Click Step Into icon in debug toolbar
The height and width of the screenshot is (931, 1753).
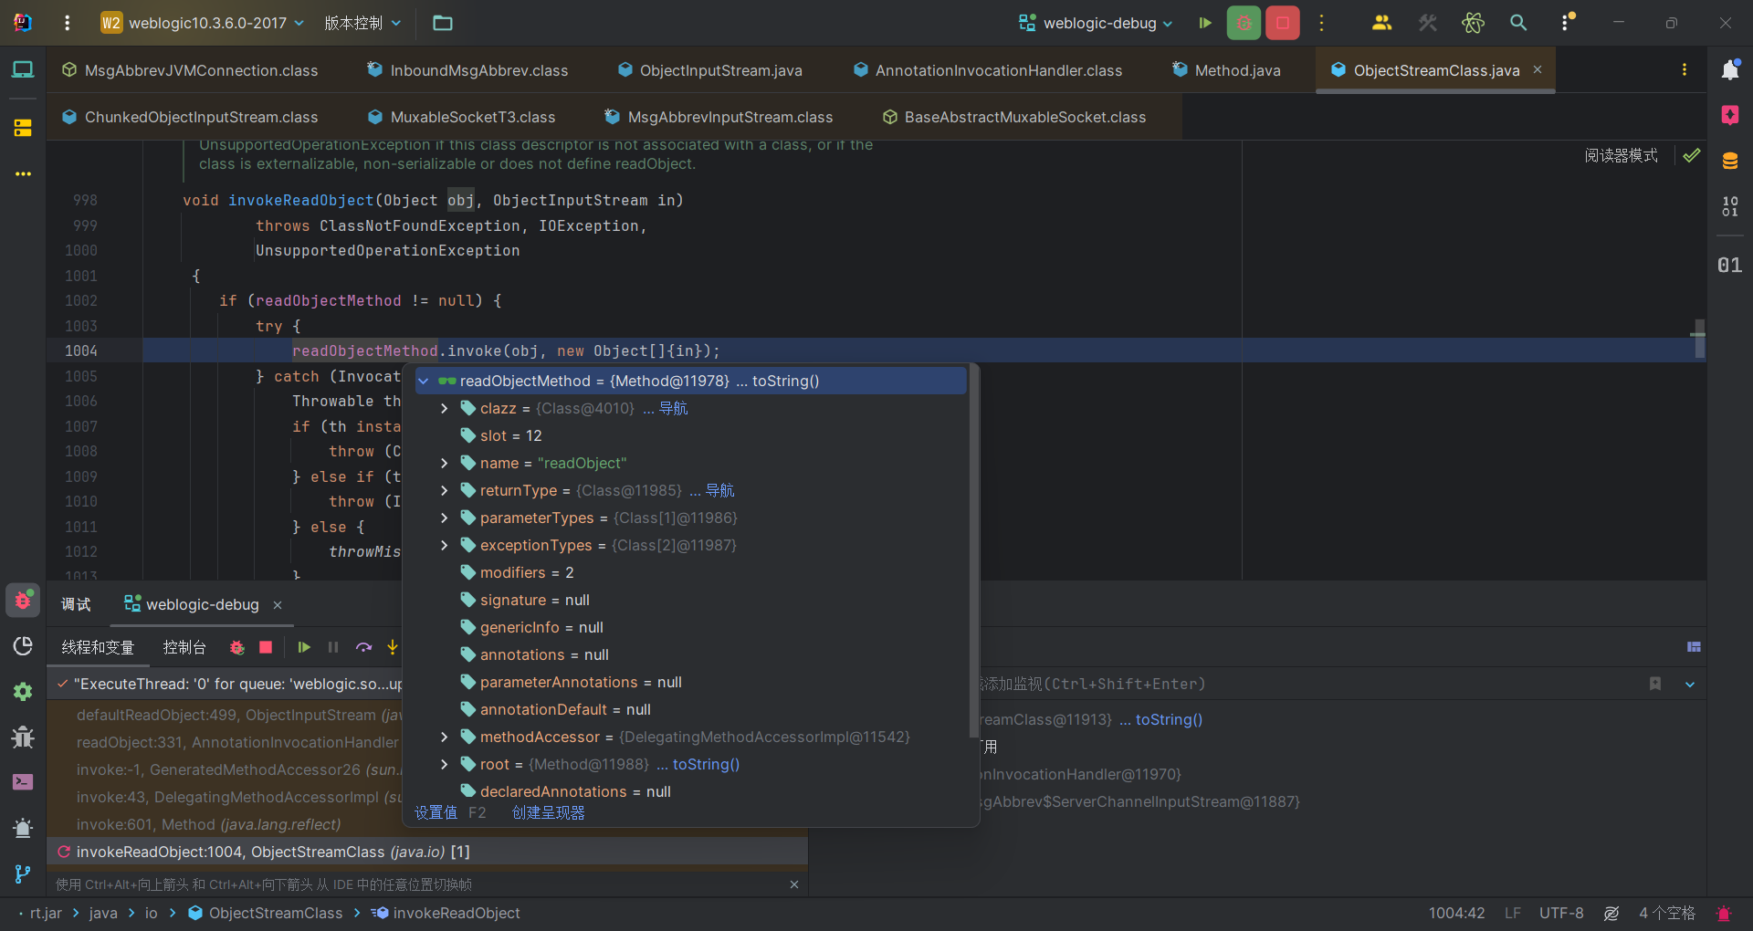coord(393,647)
